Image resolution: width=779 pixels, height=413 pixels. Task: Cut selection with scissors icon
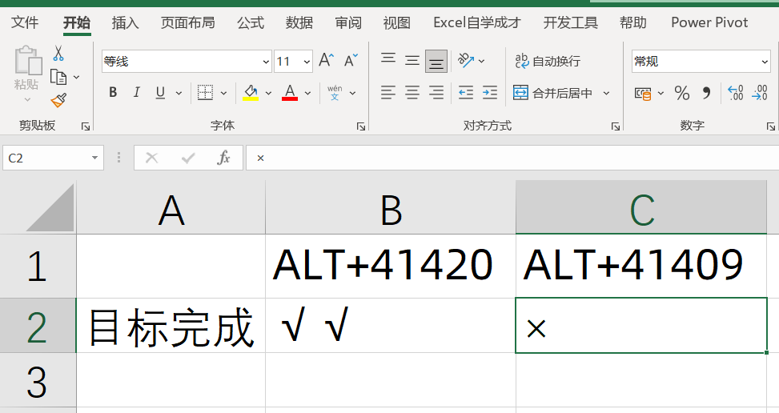[x=58, y=53]
